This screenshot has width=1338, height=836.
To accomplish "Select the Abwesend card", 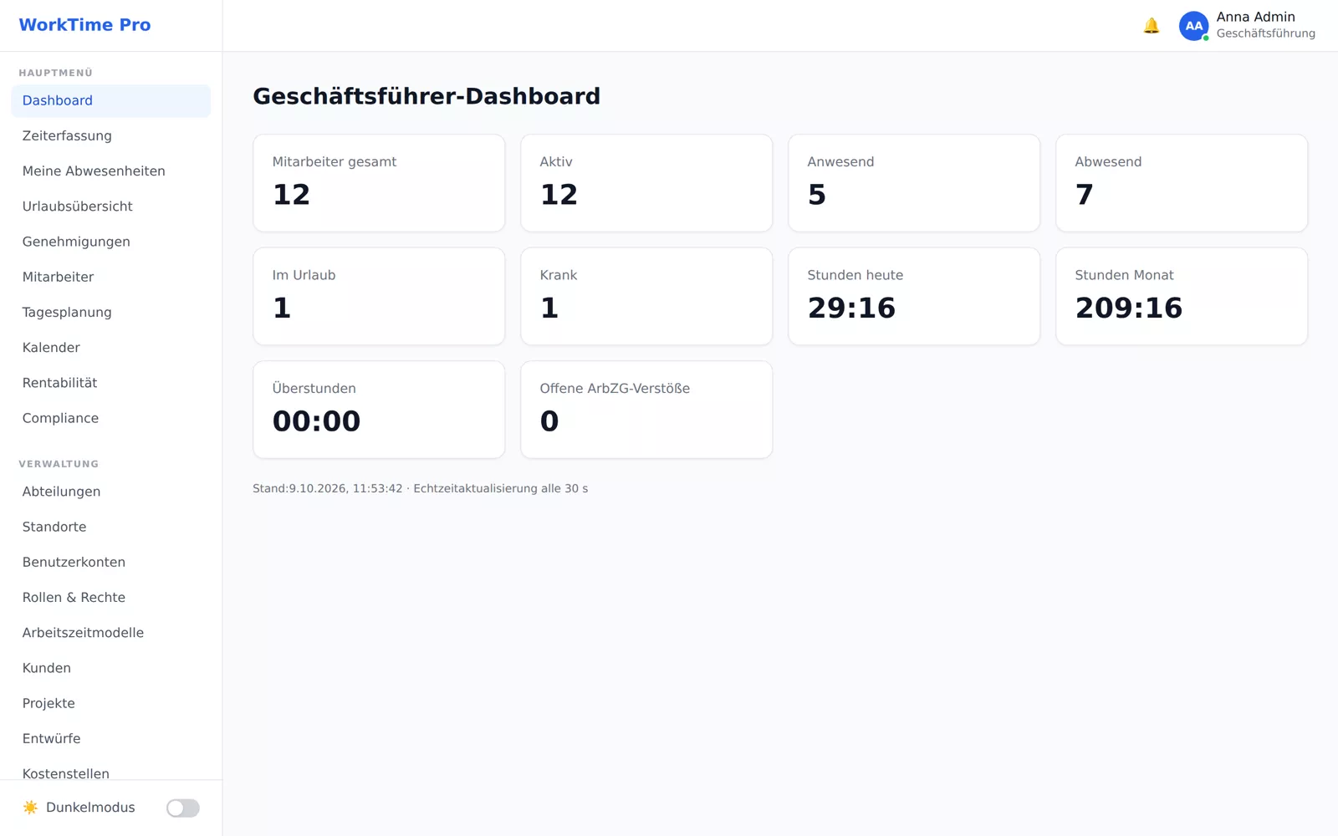I will pyautogui.click(x=1182, y=183).
